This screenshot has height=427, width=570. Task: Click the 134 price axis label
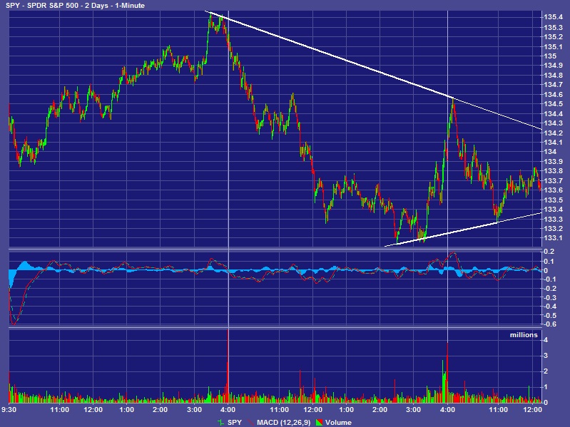(x=550, y=152)
